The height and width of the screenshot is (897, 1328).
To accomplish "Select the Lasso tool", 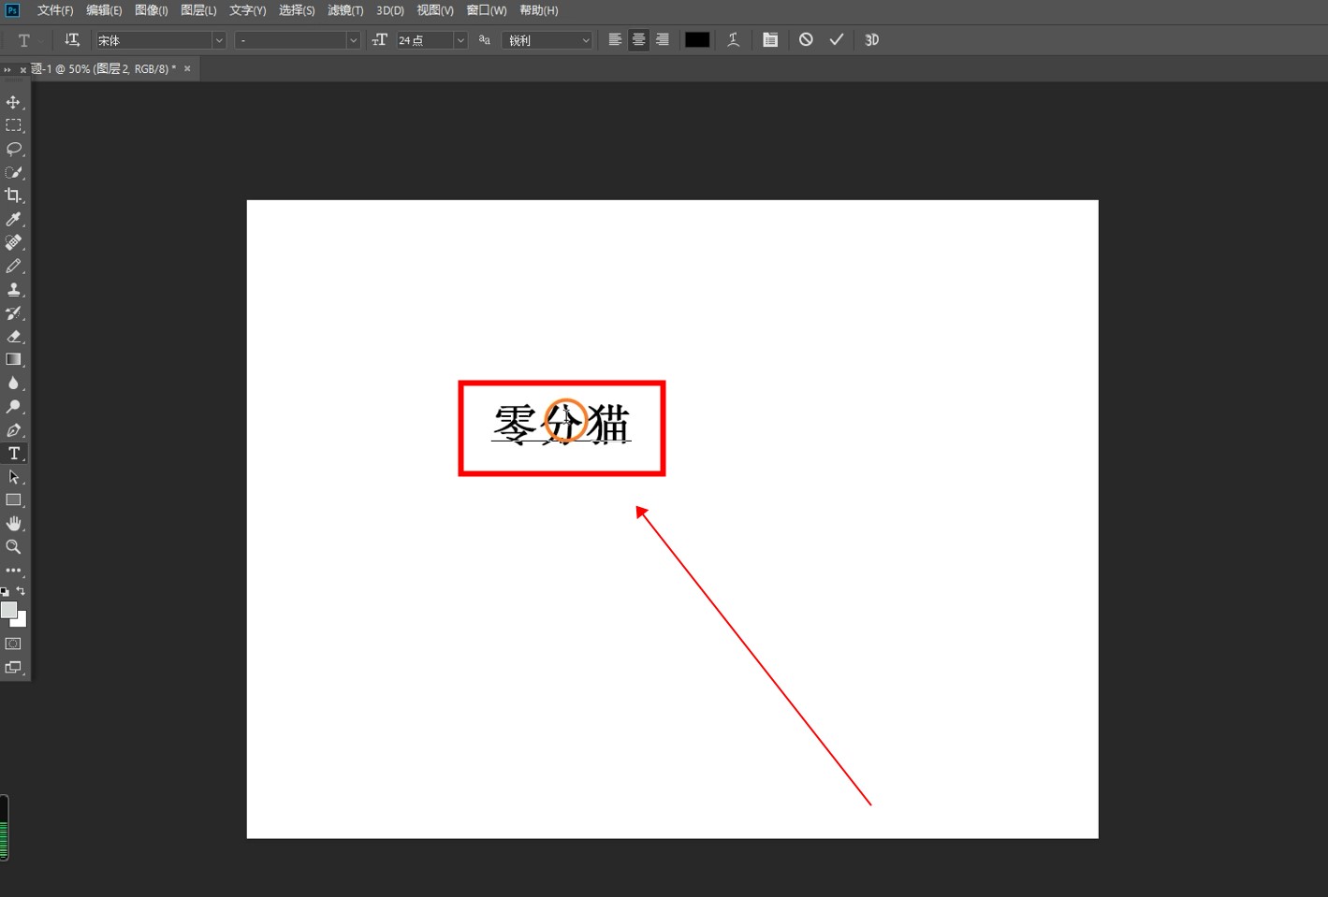I will 13,149.
